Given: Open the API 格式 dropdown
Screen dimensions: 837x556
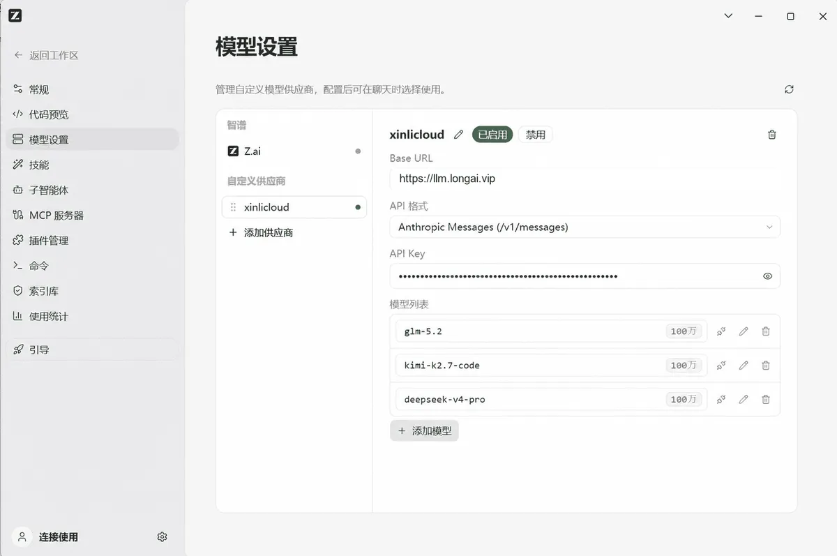Looking at the screenshot, I should [585, 227].
